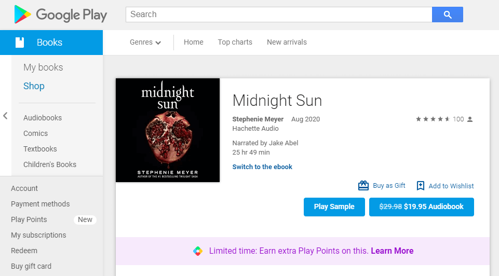Screen dimensions: 499x276
Task: Click the Add to Wishlist bookmark icon
Action: coord(421,186)
